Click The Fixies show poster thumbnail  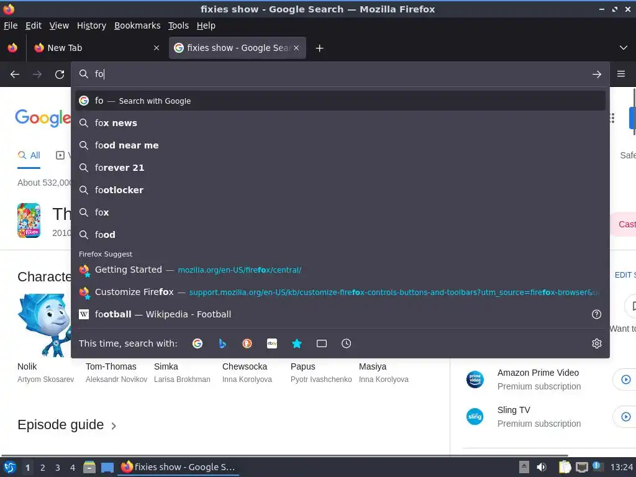coord(29,220)
